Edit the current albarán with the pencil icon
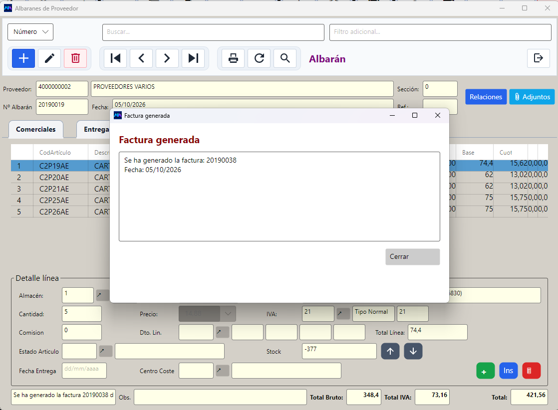The height and width of the screenshot is (410, 558). (49, 58)
